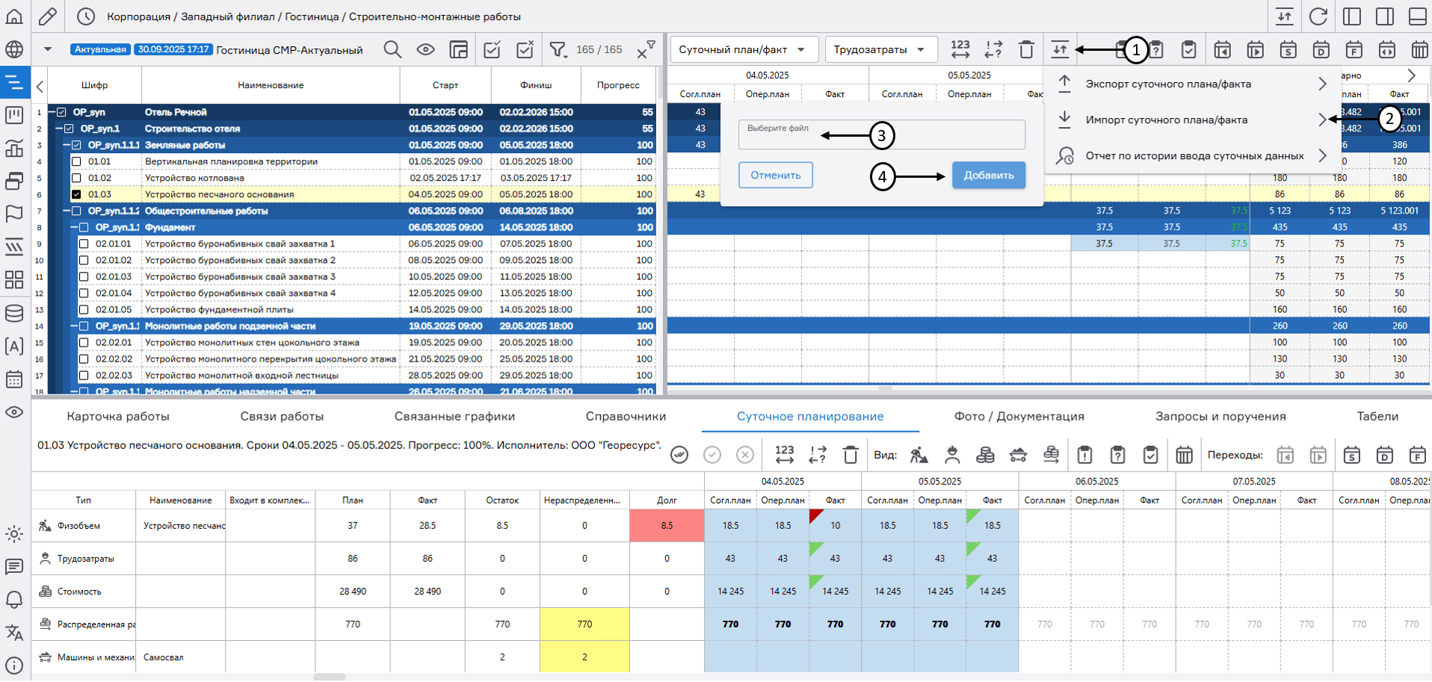Check the box for 01.01 Вертикальная планировка территории
Screen dimensions: 1432x682
(x=76, y=161)
